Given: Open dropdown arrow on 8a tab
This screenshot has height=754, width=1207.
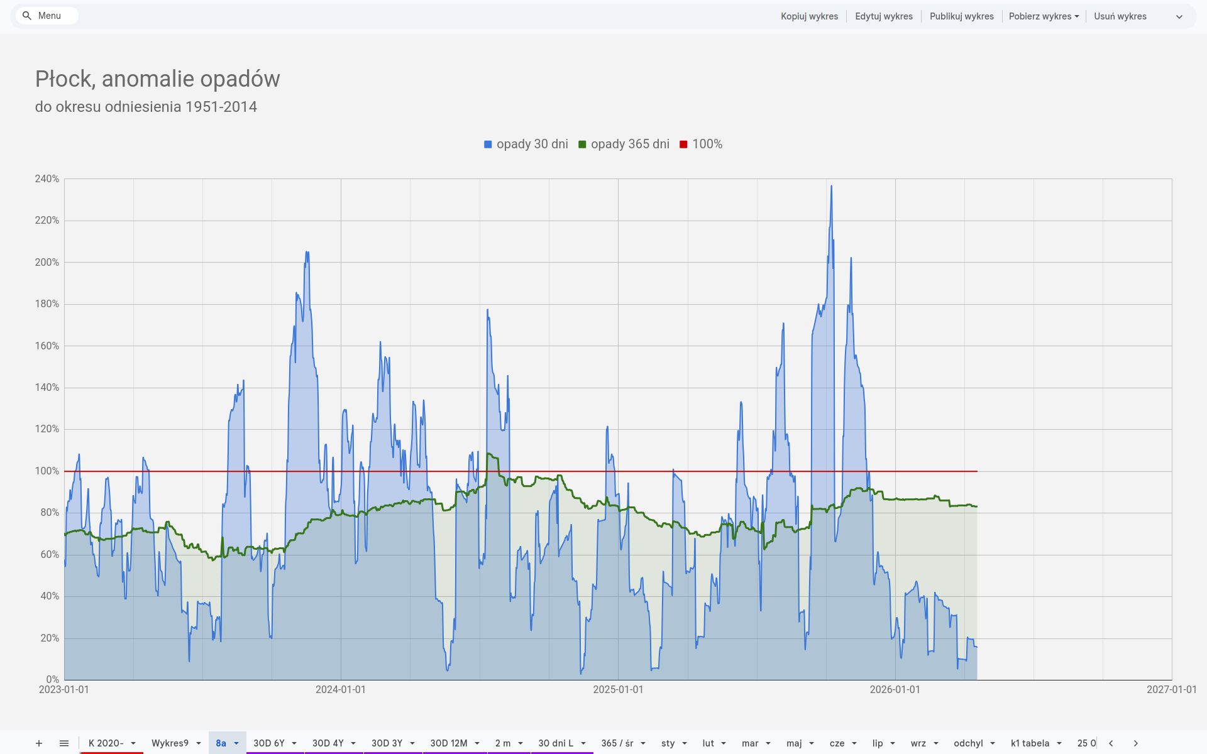Looking at the screenshot, I should pyautogui.click(x=236, y=743).
